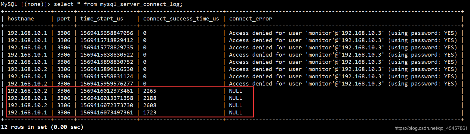Click the '12 rows in set' result line
This screenshot has height=134, width=470.
42,127
